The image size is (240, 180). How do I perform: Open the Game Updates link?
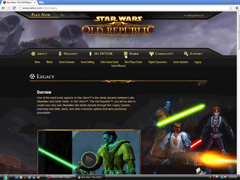[180, 62]
